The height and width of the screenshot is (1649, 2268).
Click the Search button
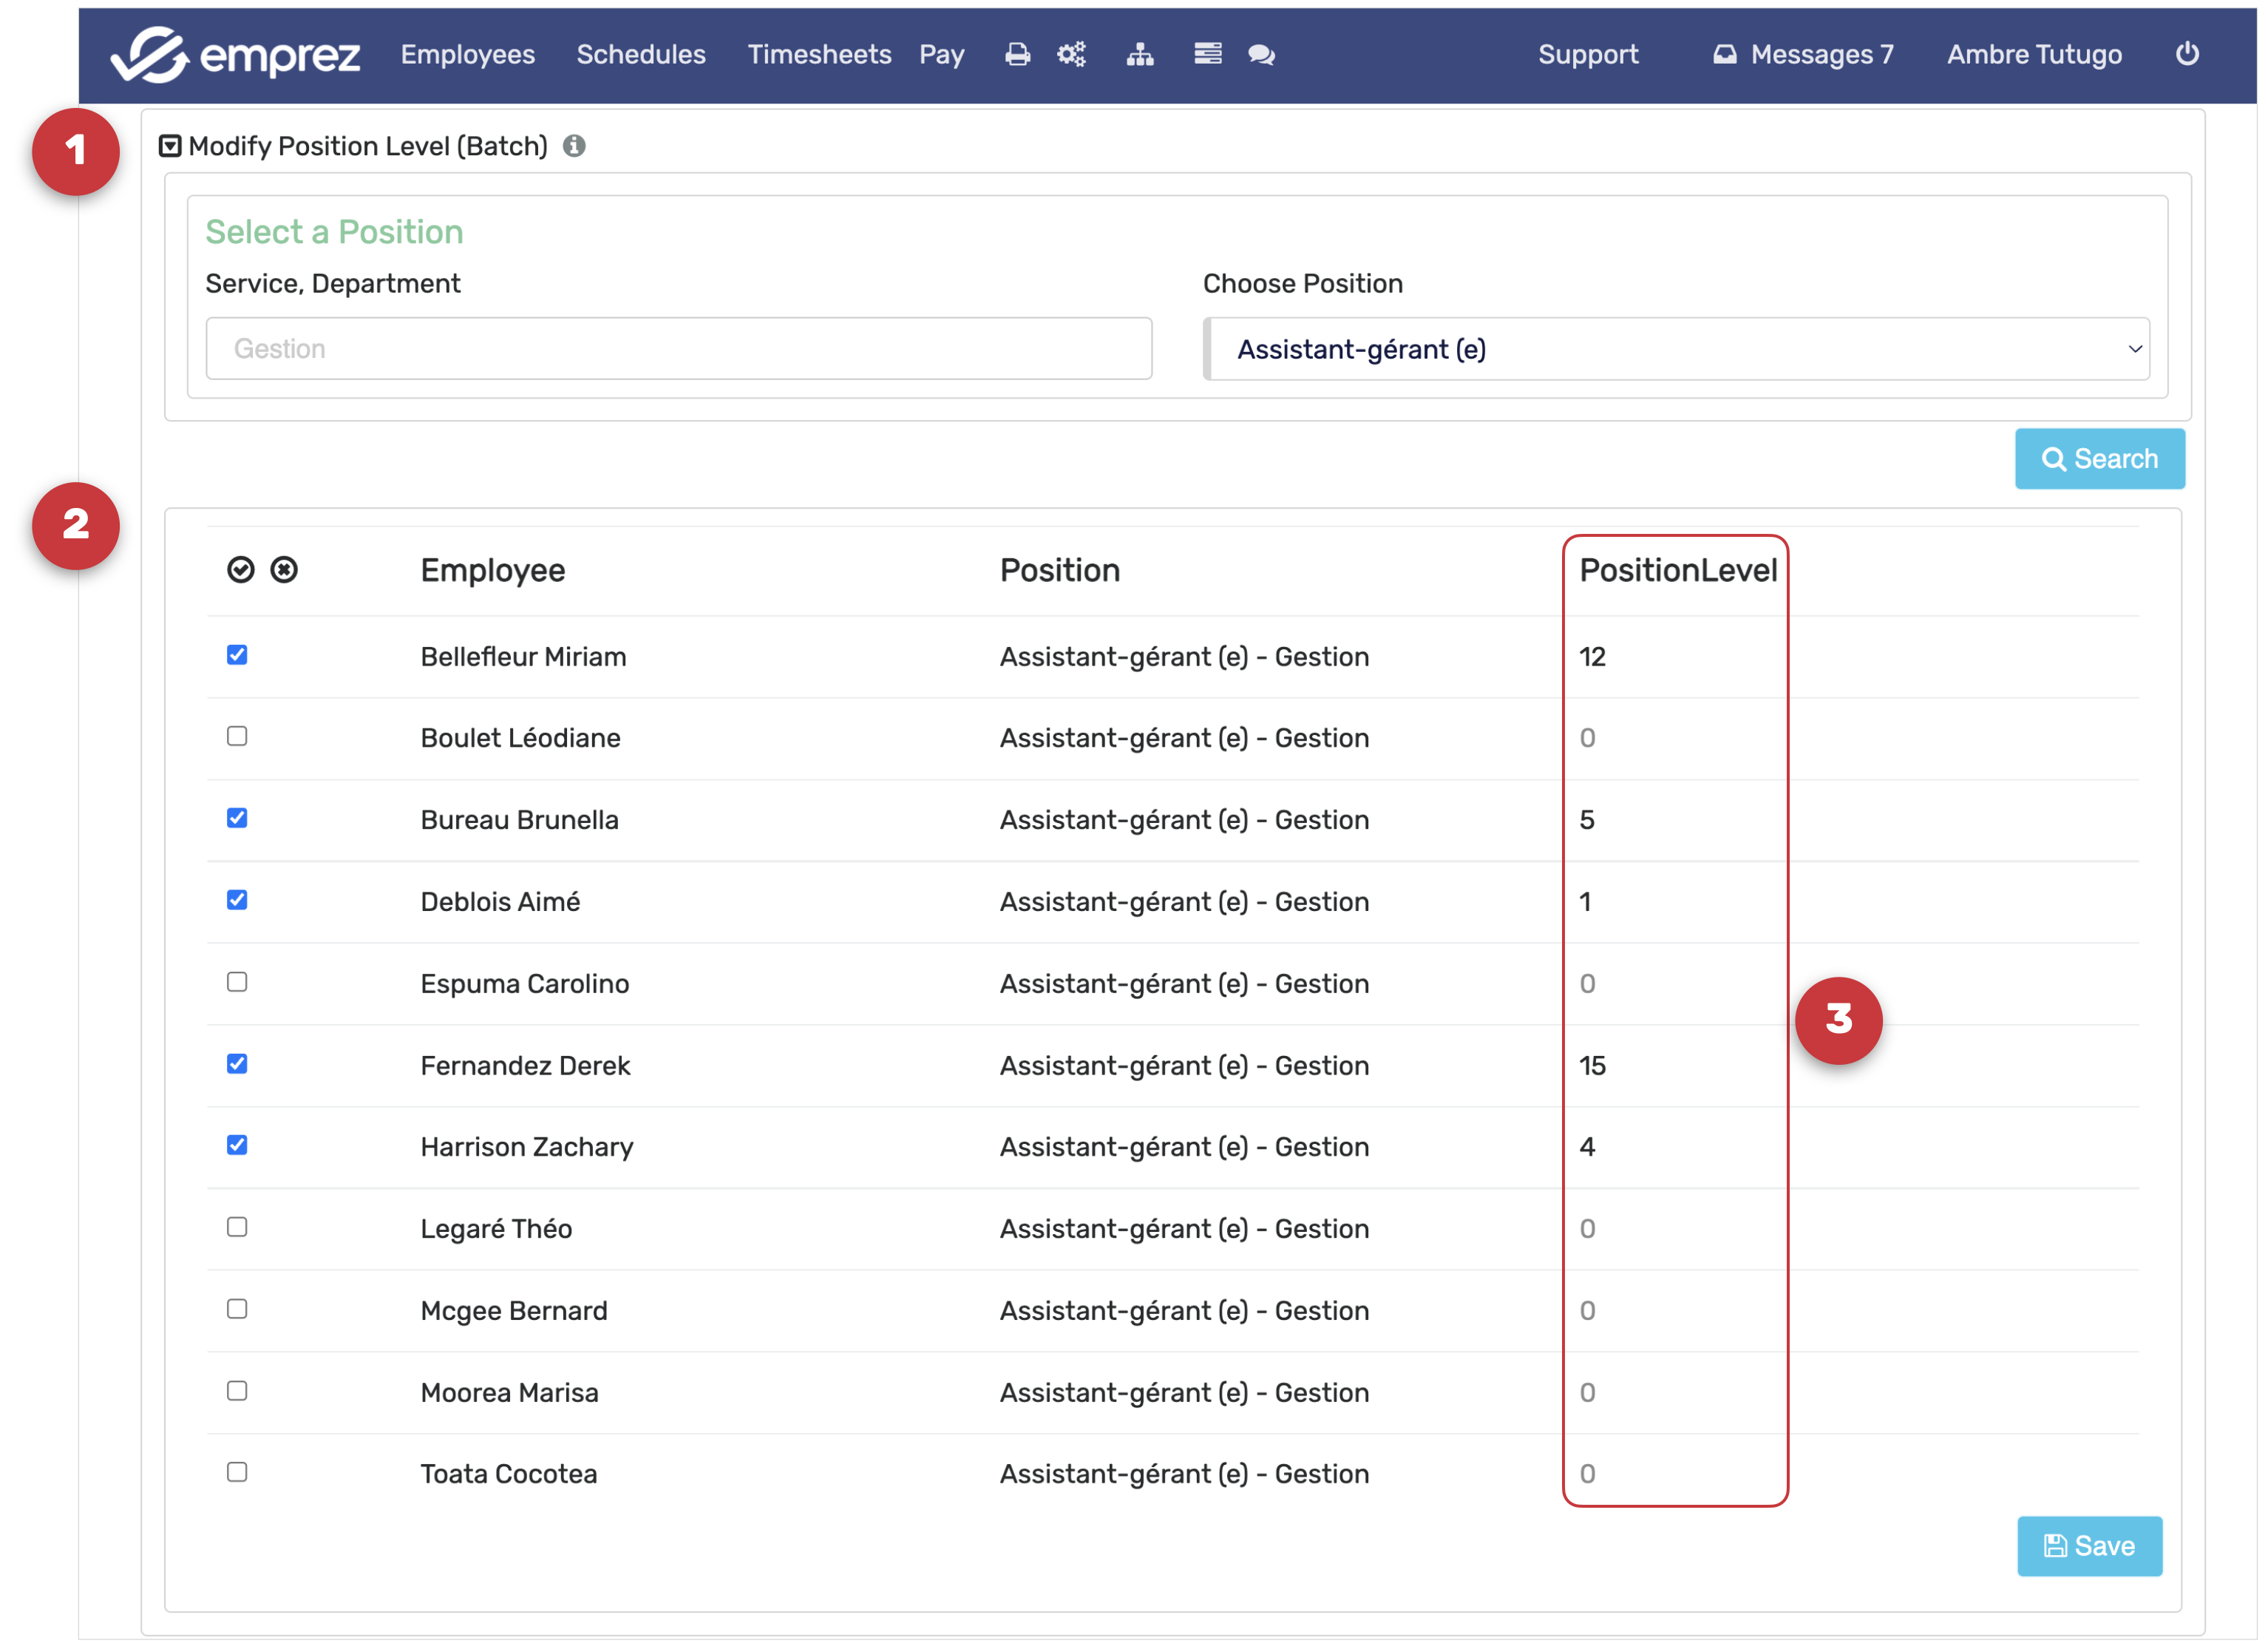[2098, 459]
